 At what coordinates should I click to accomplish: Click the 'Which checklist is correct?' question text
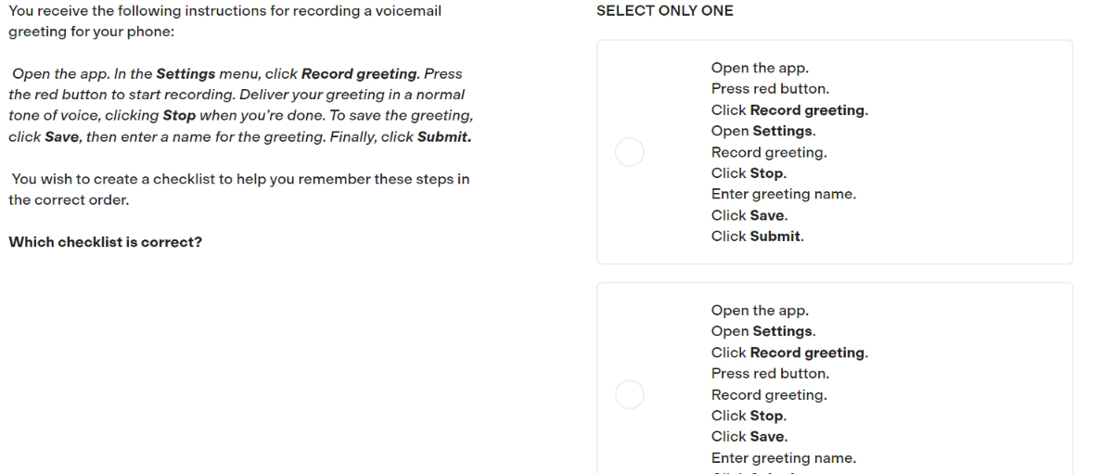pyautogui.click(x=106, y=242)
